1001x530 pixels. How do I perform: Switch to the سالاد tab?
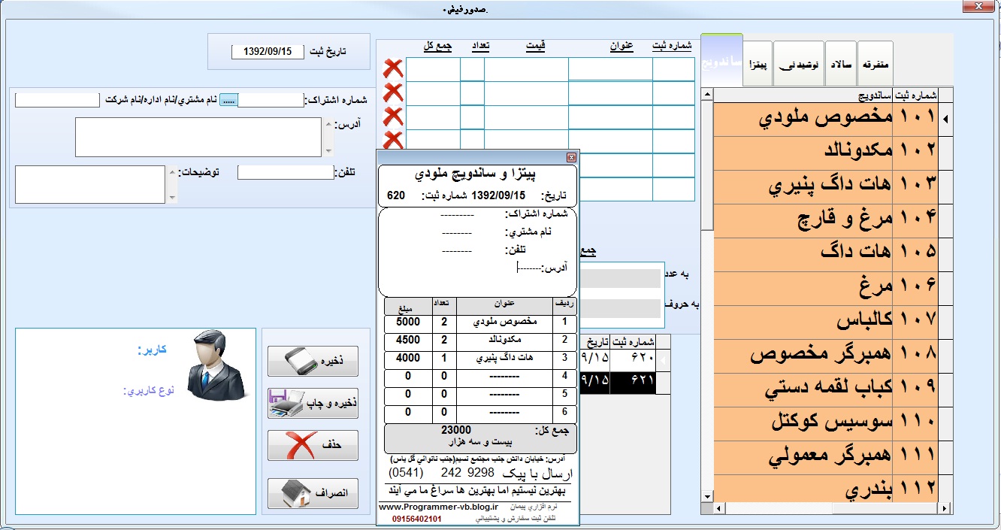click(840, 64)
